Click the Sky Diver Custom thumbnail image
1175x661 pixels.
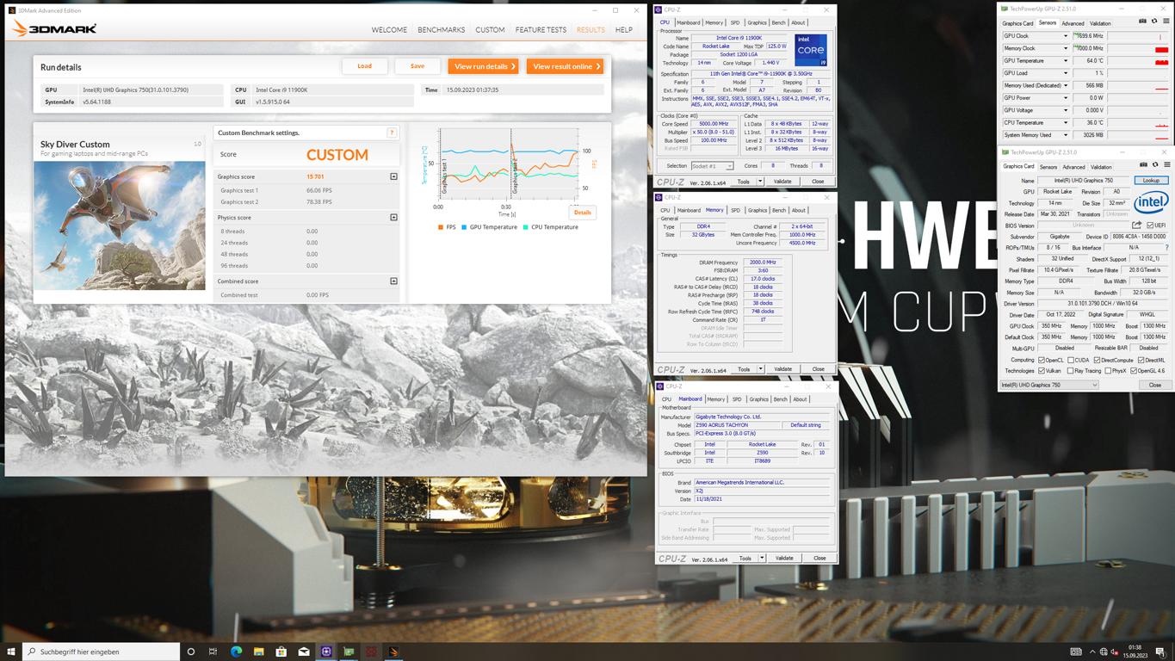120,225
